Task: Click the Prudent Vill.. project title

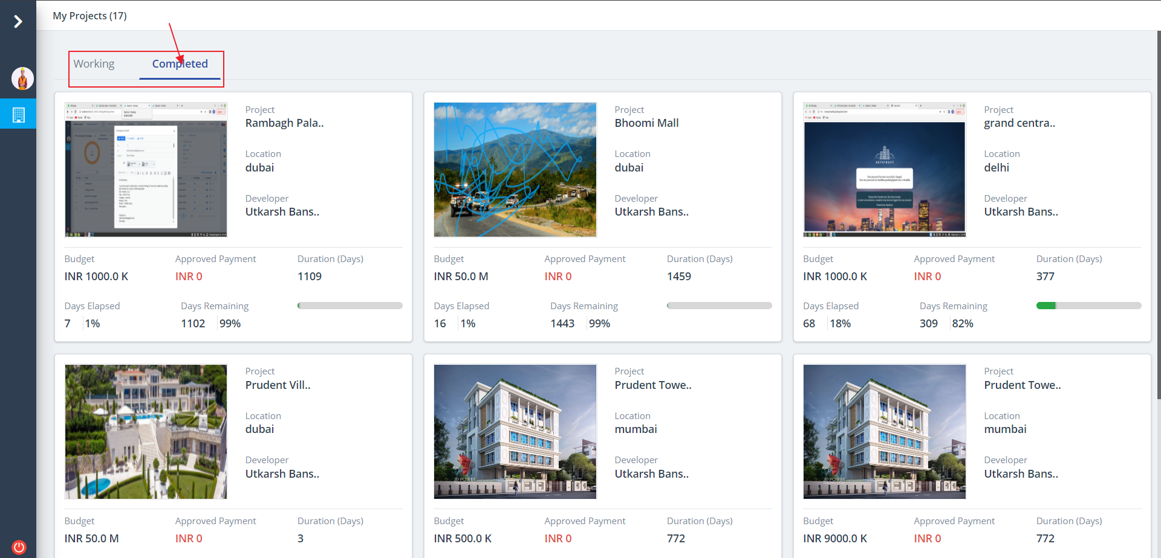Action: pos(278,385)
